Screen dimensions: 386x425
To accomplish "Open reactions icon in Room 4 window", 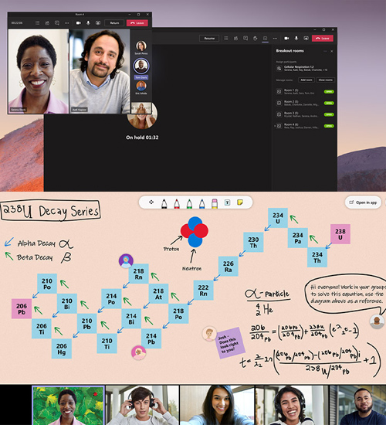I will click(x=47, y=23).
